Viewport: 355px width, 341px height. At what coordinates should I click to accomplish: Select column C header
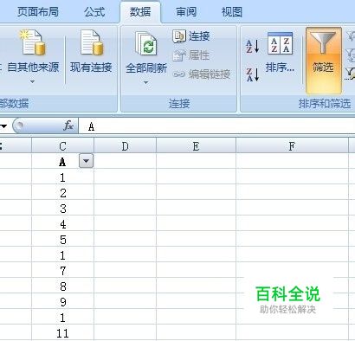pyautogui.click(x=62, y=146)
